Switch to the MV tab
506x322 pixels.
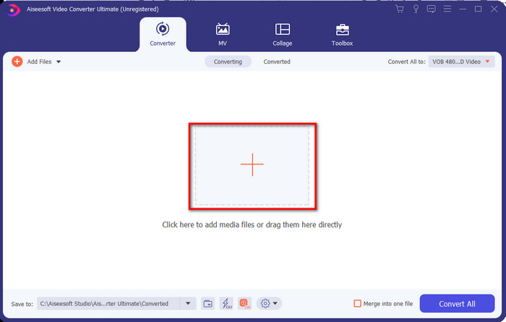(223, 35)
